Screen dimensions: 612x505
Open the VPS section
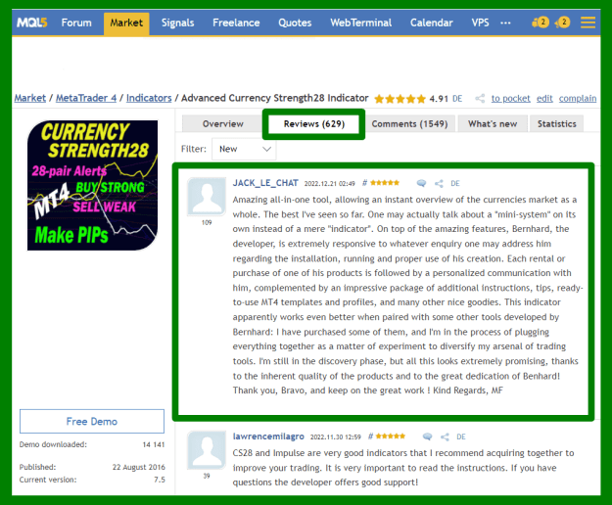(480, 23)
